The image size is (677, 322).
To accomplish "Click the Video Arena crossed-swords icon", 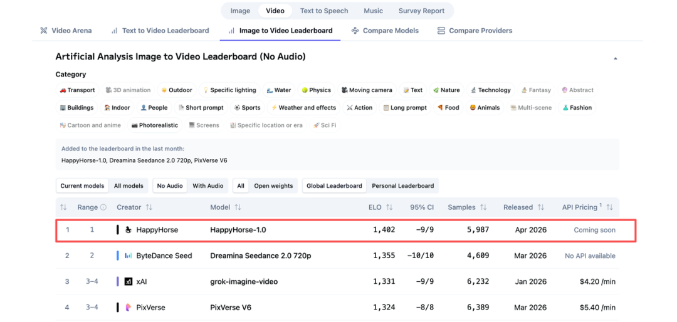I will (44, 31).
